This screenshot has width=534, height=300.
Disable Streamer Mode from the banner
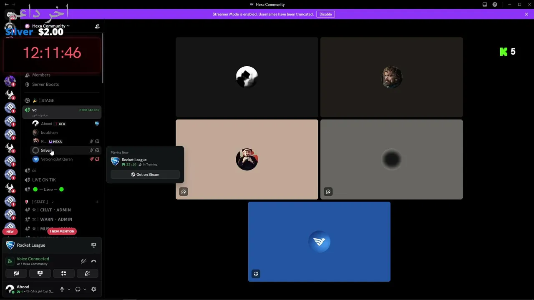click(325, 14)
